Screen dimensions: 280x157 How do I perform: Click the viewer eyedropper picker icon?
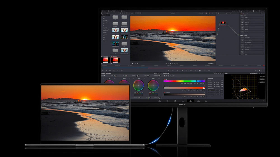coord(132,64)
